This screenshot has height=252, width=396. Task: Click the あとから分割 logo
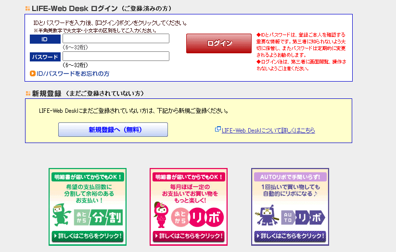pos(99,217)
